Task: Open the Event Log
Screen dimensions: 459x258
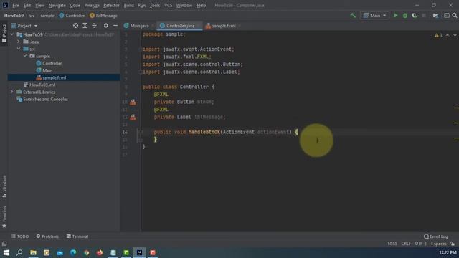Action: point(435,236)
